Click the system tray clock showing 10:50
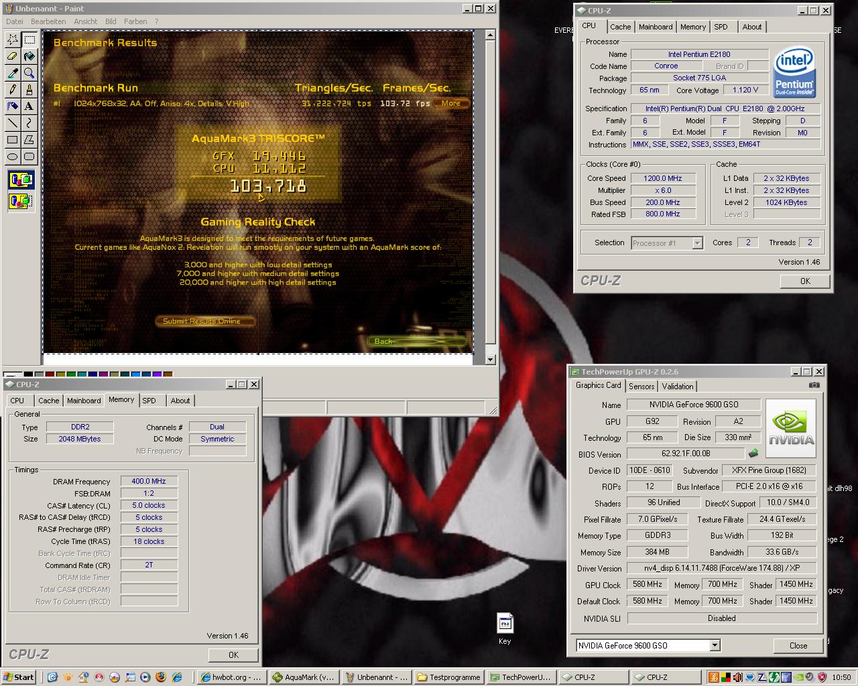 tap(841, 677)
